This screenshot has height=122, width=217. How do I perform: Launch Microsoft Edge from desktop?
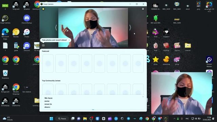(x=5, y=34)
